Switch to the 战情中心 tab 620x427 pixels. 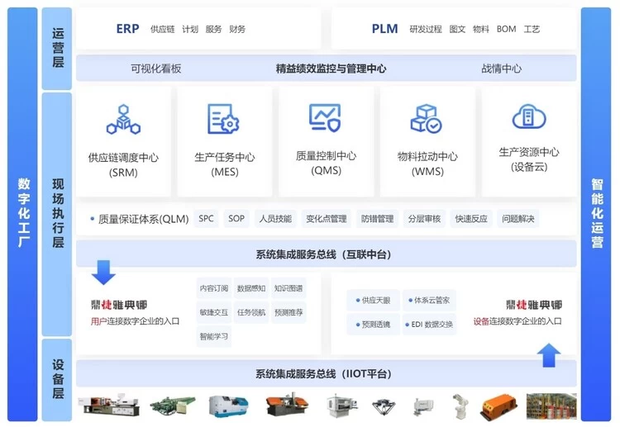tap(501, 69)
